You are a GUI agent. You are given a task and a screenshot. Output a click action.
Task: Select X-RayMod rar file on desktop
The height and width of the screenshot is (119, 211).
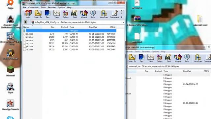137,20
